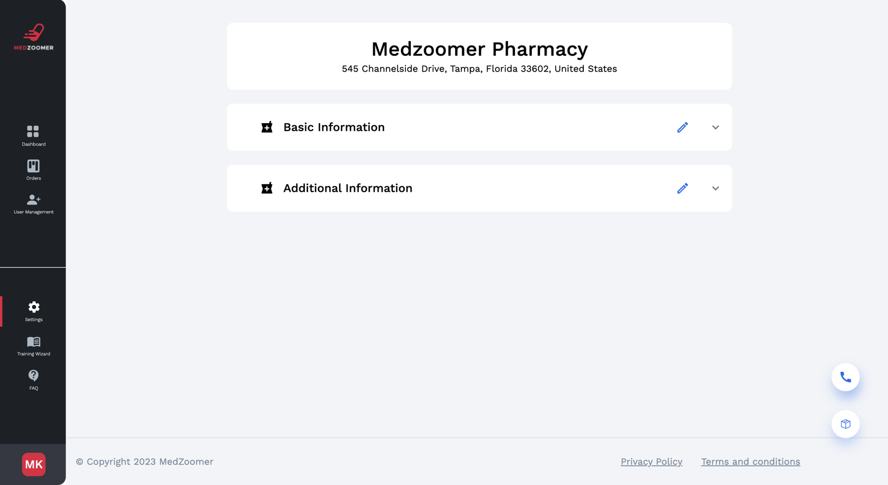The height and width of the screenshot is (485, 888).
Task: Click the package tracking icon
Action: 845,424
